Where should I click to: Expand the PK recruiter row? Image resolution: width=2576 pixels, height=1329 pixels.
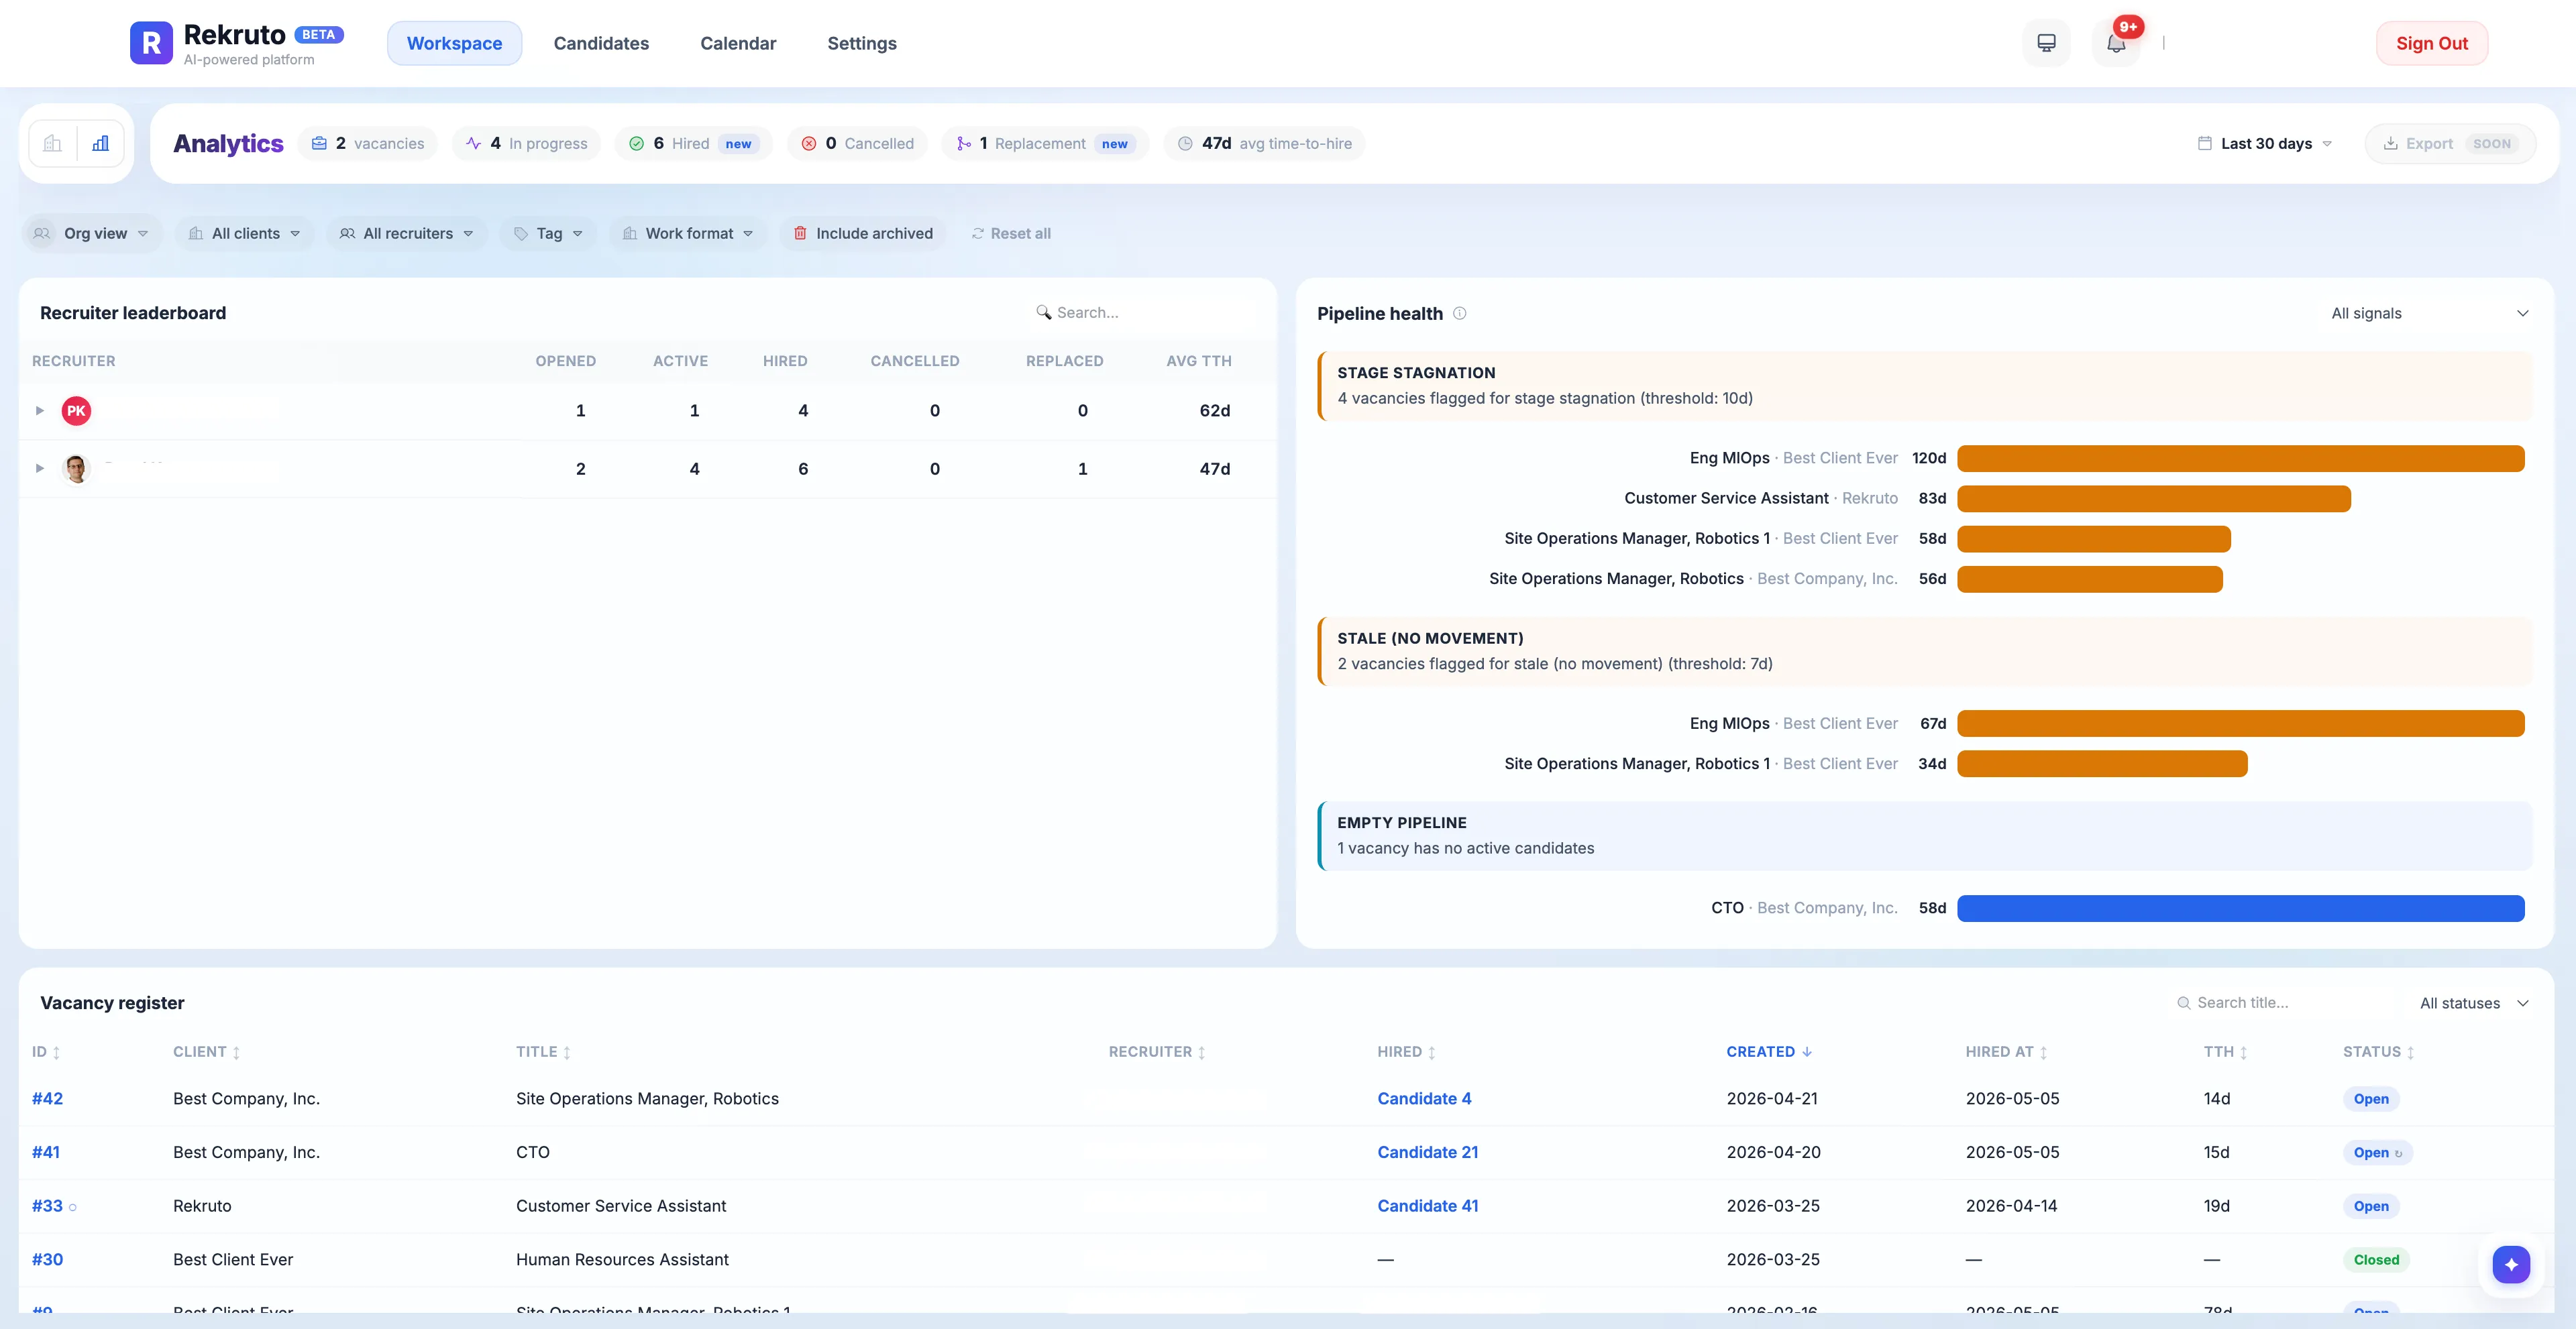(40, 410)
